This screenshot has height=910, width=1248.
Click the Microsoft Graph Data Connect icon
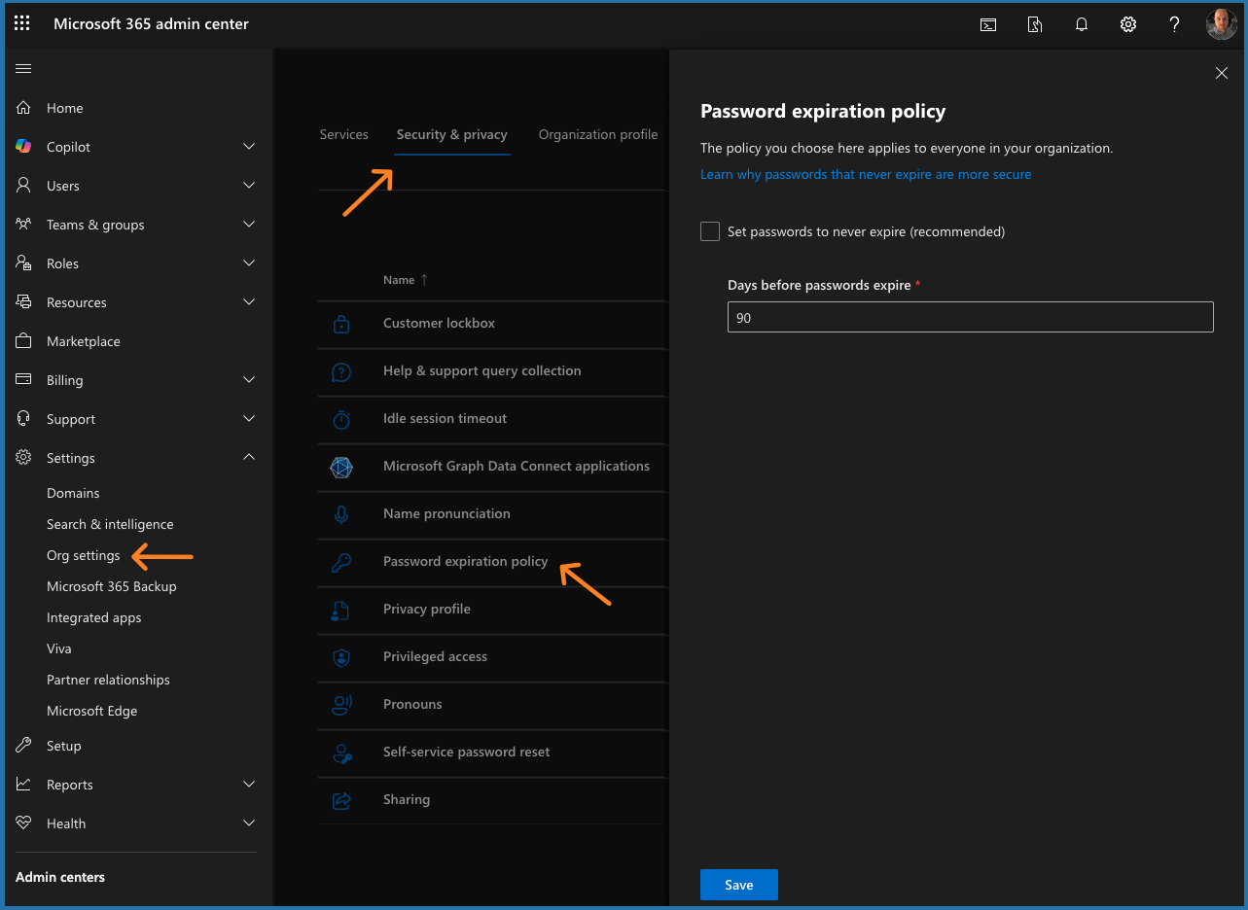click(341, 467)
